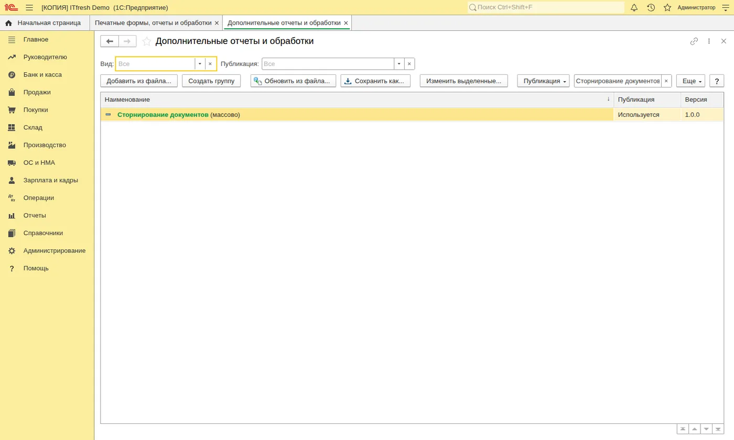
Task: Click the Используется cell in Публикация column
Action: [x=647, y=115]
